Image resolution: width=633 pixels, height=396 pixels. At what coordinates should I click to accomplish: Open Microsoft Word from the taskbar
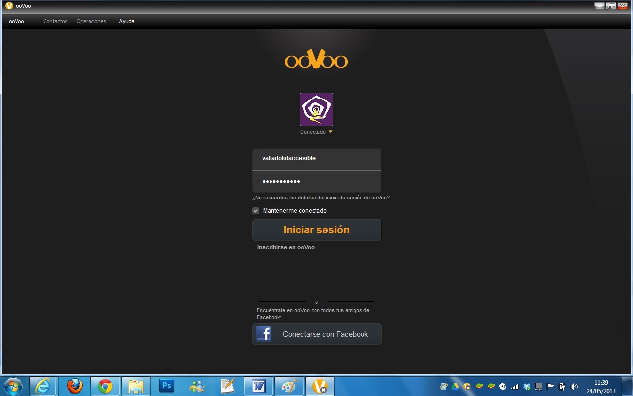coord(258,386)
